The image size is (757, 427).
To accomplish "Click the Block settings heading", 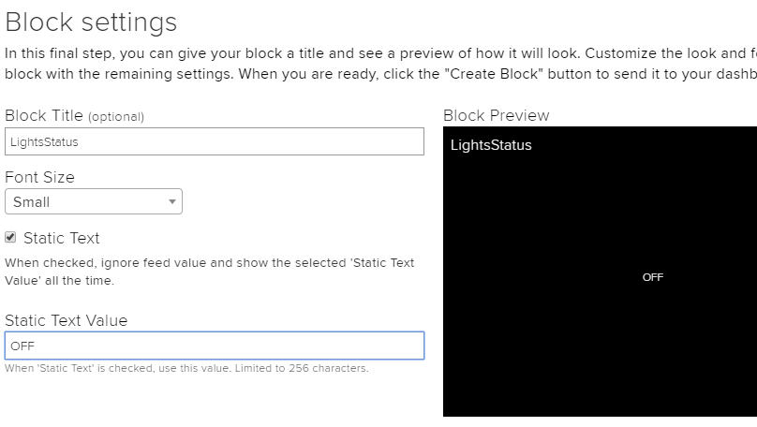I will click(91, 22).
